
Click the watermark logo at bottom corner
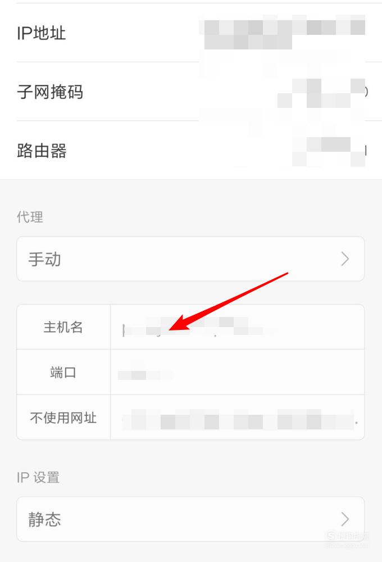(347, 539)
